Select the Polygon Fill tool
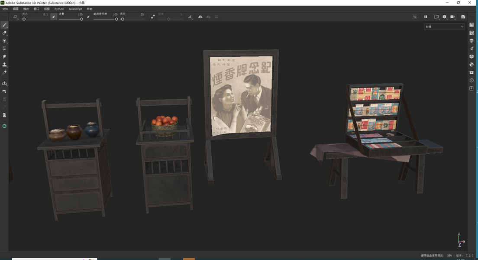Viewport: 478px width, 260px height. [5, 49]
